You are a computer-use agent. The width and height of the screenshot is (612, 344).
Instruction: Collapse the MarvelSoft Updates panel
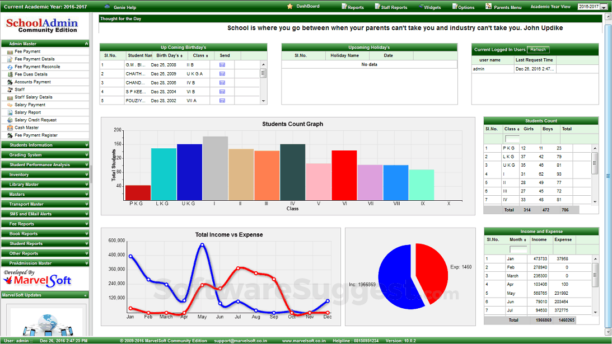(x=86, y=295)
